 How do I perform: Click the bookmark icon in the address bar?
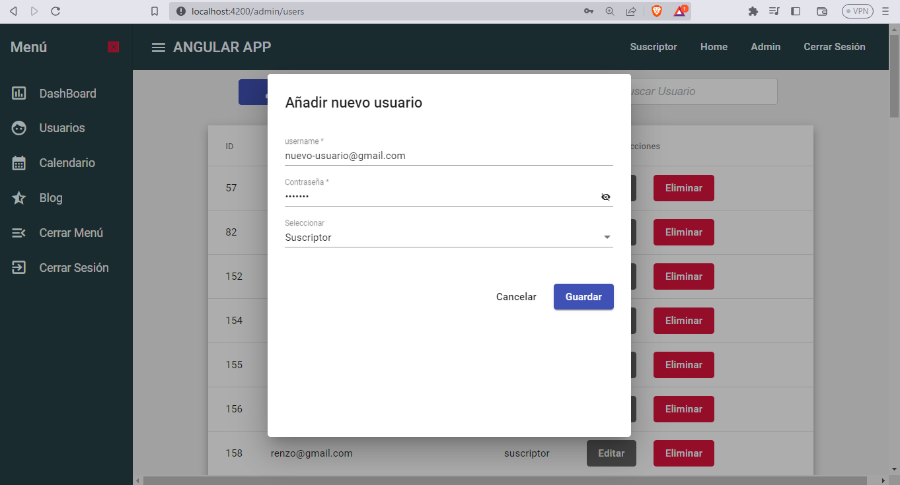[155, 11]
